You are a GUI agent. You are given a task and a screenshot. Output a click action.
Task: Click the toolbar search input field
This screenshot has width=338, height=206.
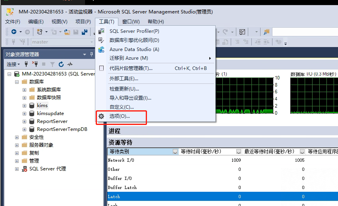[305, 32]
